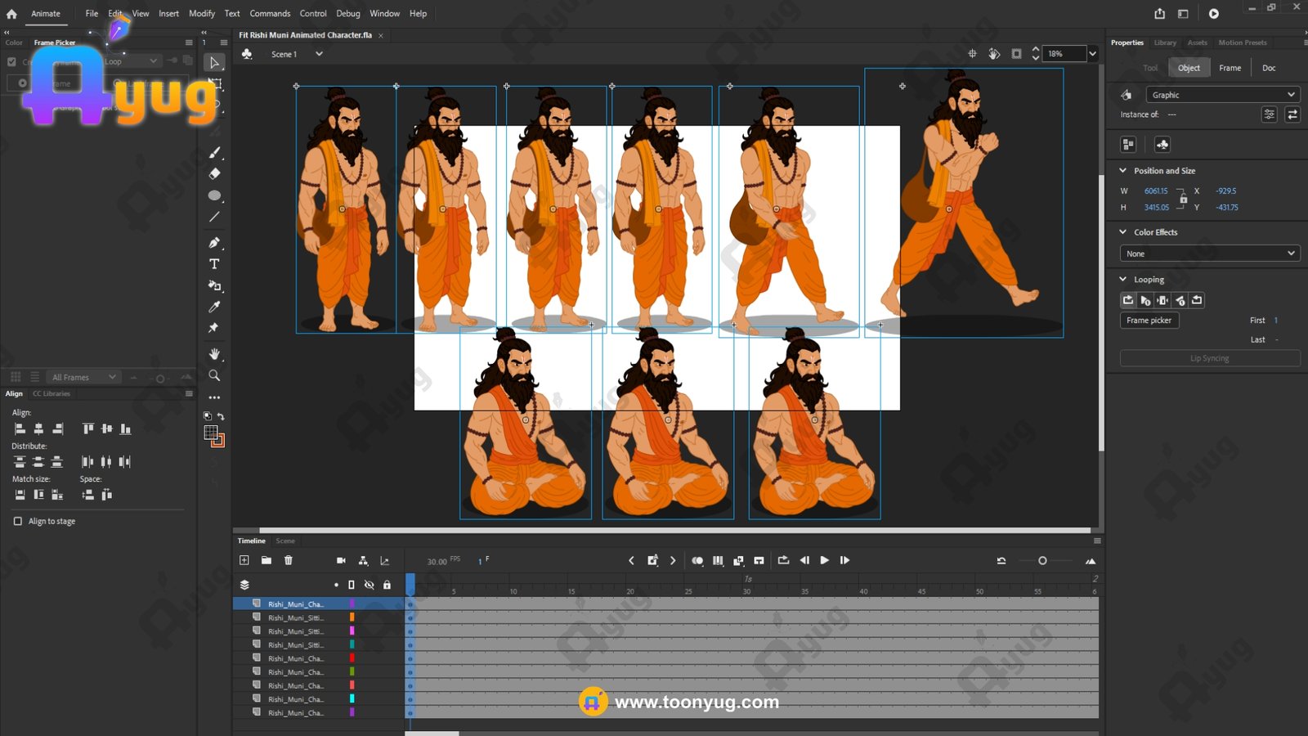This screenshot has width=1308, height=736.
Task: Click the new folder icon in the timeline
Action: point(266,560)
